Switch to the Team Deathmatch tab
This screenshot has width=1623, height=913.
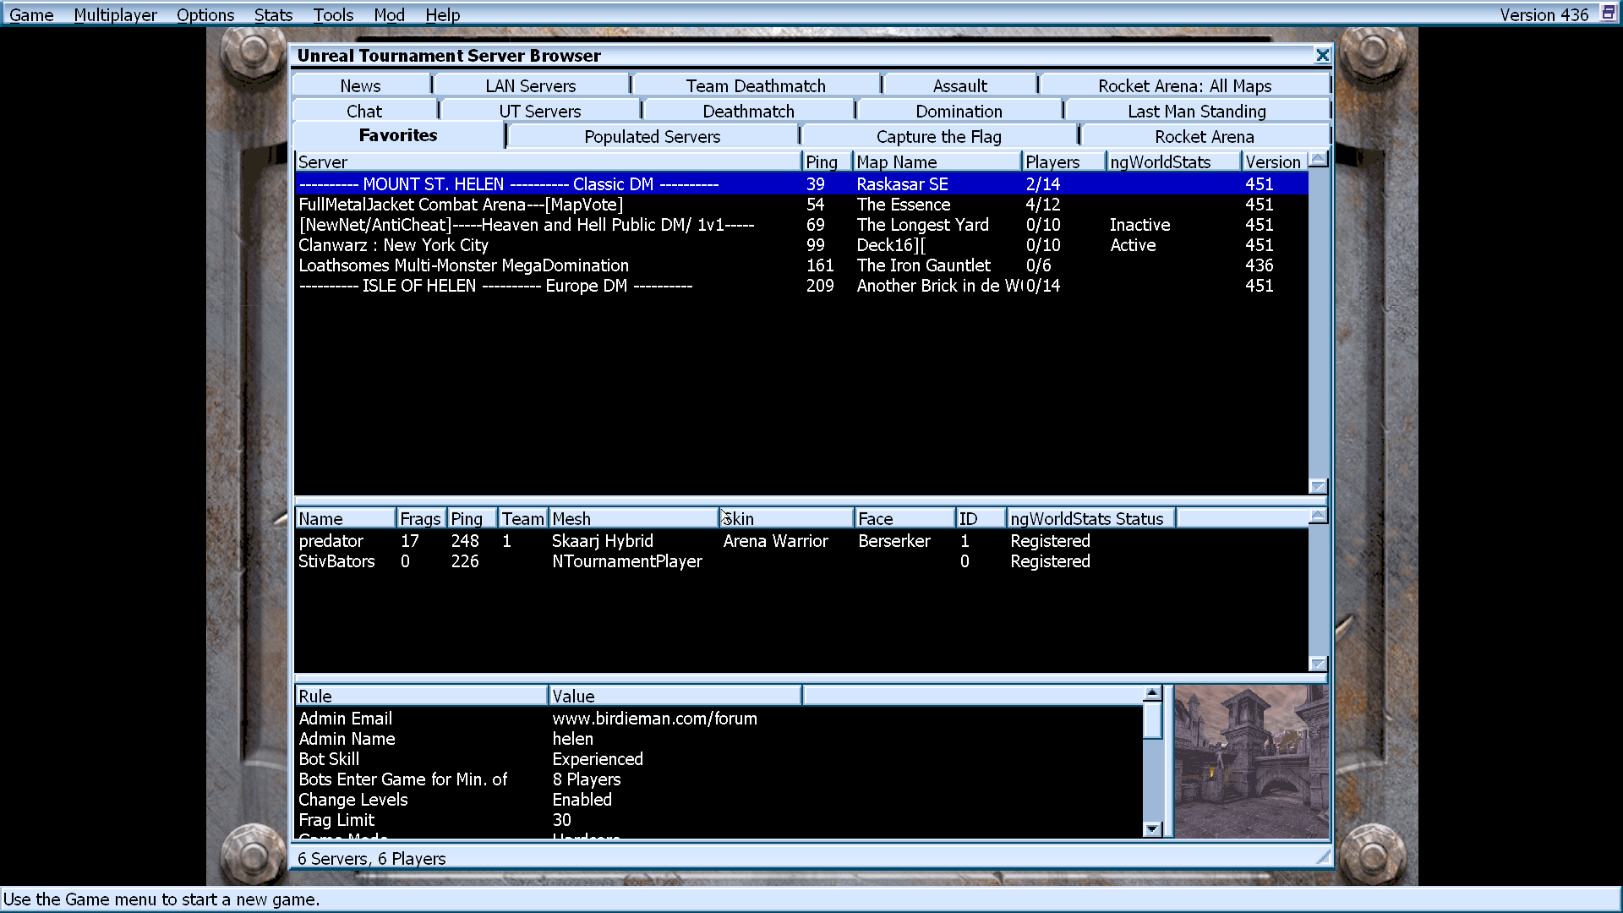(756, 85)
